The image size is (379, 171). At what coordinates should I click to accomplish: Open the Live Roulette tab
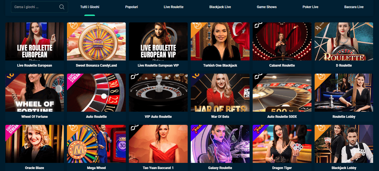pyautogui.click(x=174, y=7)
